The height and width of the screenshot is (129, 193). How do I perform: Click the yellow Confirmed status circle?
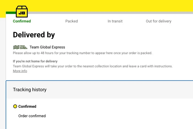pos(15,106)
